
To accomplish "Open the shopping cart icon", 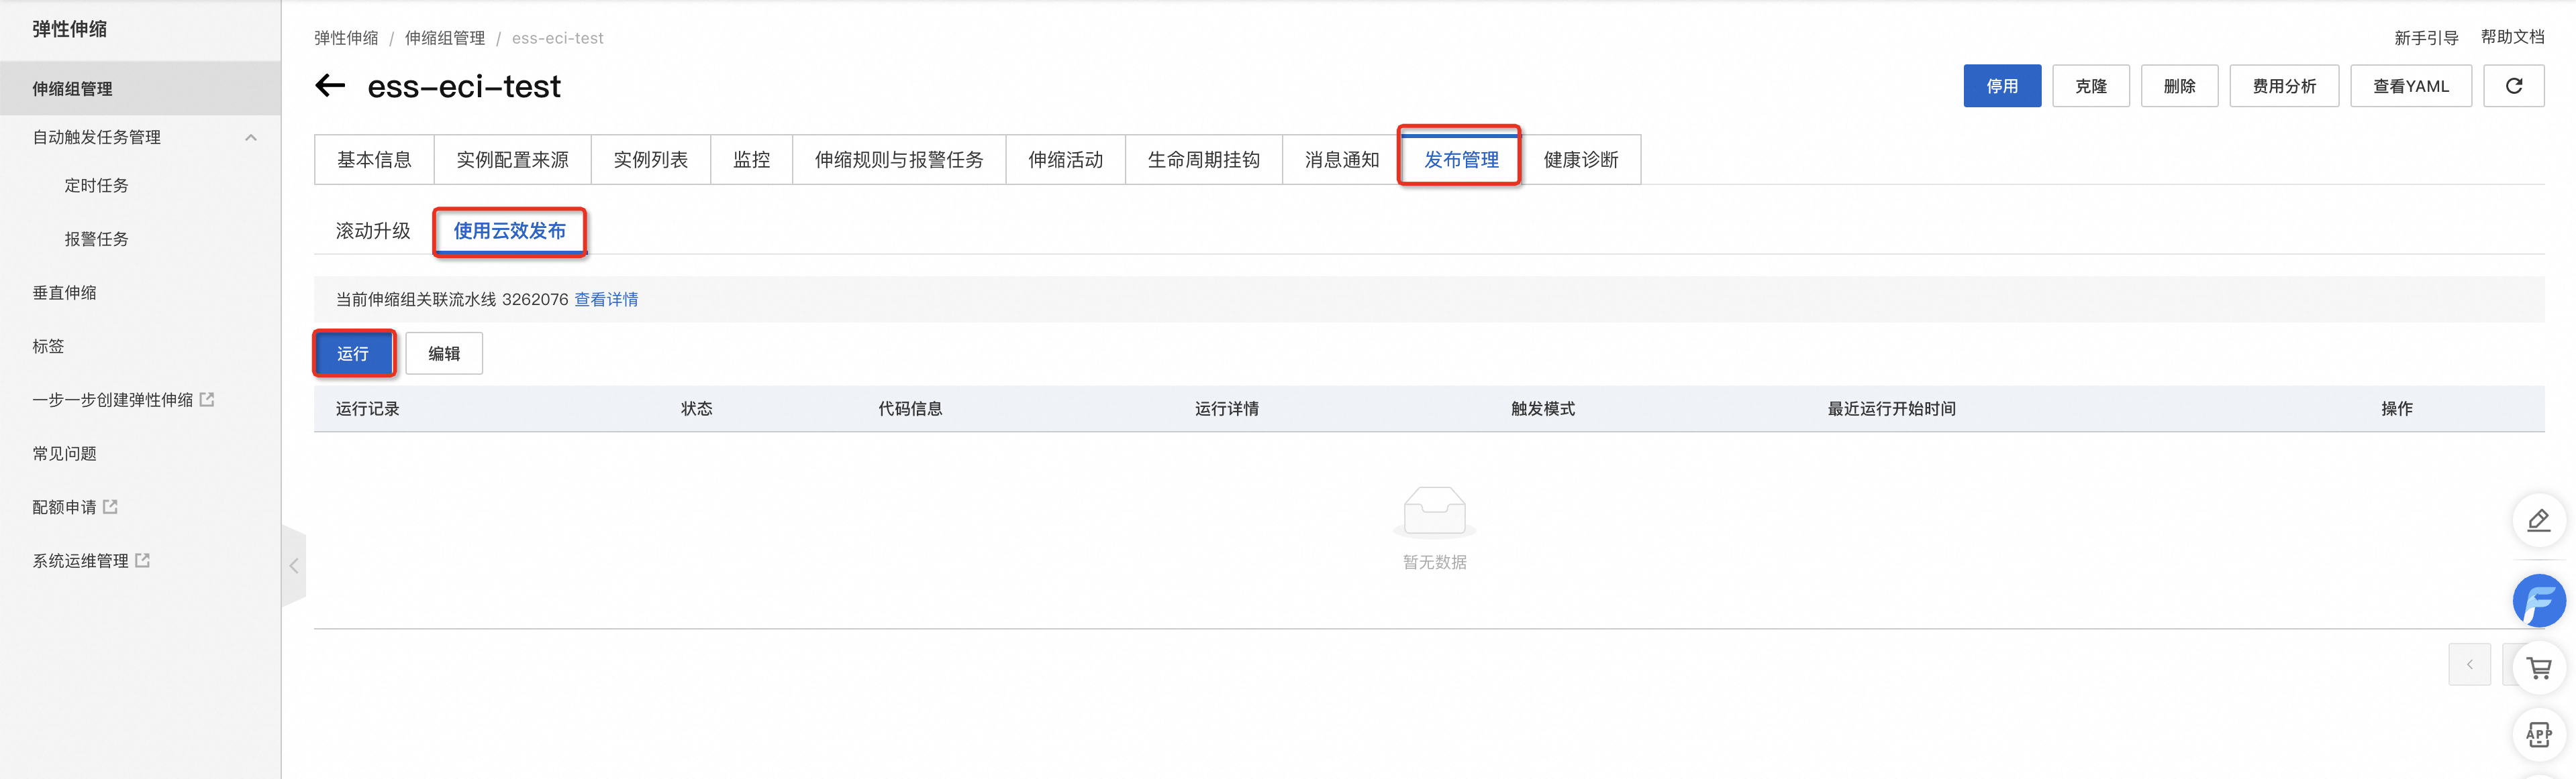I will tap(2538, 668).
